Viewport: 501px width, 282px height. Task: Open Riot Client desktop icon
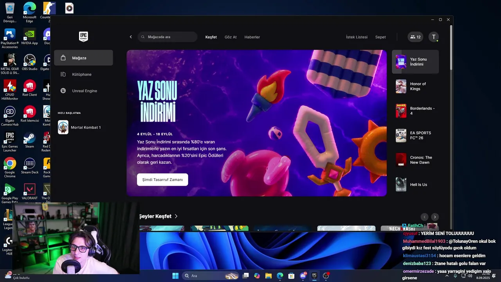pyautogui.click(x=29, y=89)
